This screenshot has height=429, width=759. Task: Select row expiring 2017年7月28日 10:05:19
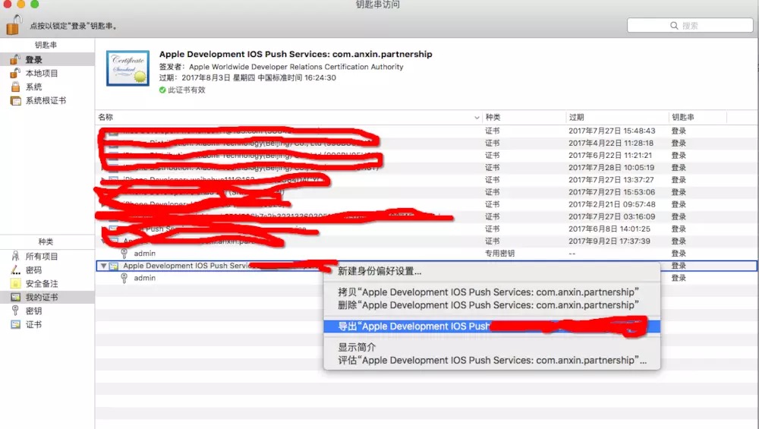(426, 168)
